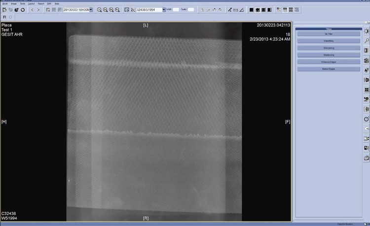Apply the Sharpening filter
Screen dimensions: 370x226
point(329,48)
